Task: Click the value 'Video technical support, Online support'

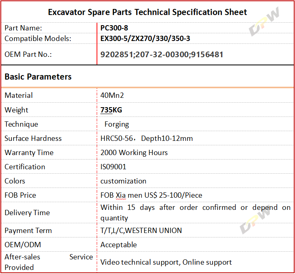Action: [166, 262]
